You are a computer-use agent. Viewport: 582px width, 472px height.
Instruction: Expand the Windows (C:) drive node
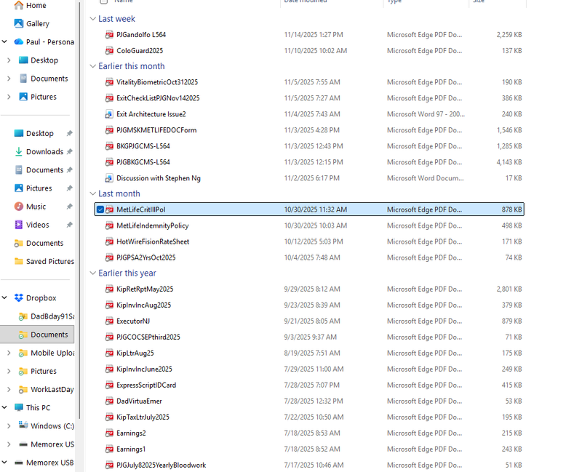point(9,425)
